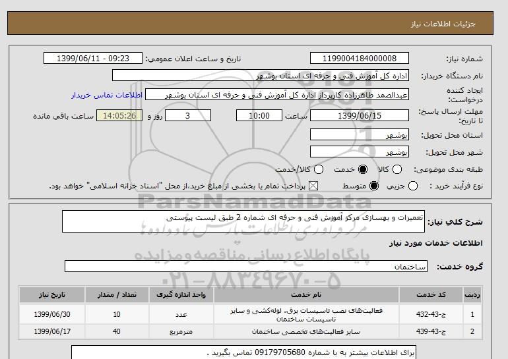Select the جزیی purchase type radio
The image size is (508, 359).
pyautogui.click(x=413, y=186)
